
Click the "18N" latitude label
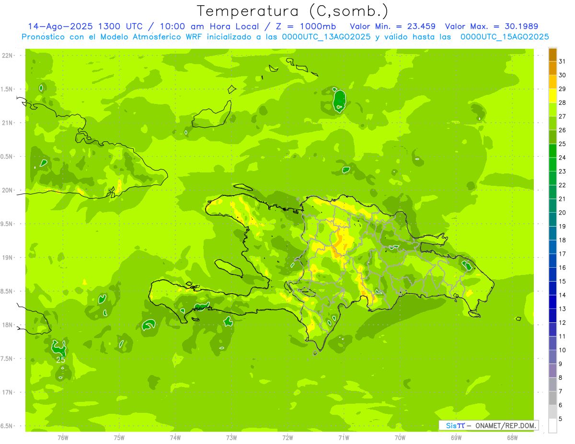click(7, 325)
